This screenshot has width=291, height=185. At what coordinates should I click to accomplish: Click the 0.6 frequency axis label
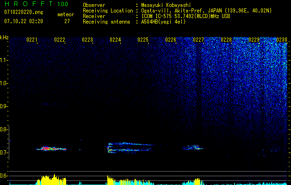coord(4,176)
